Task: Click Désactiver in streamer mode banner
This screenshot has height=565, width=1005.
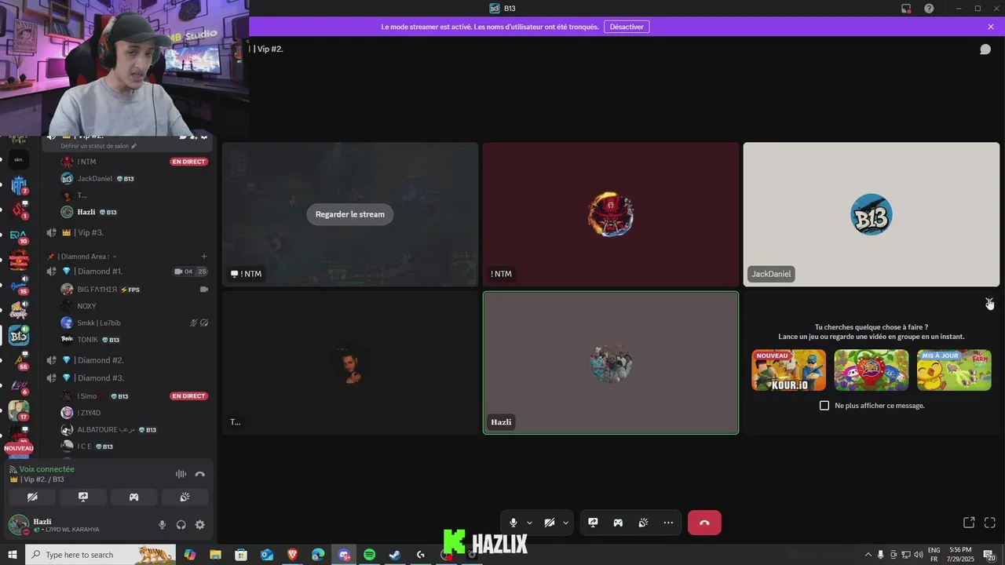Action: pyautogui.click(x=627, y=27)
